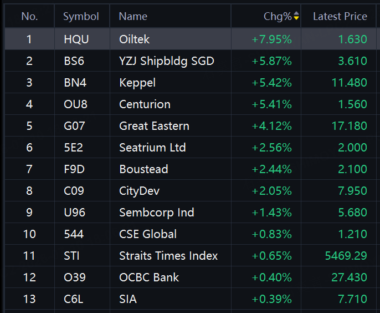This screenshot has height=313, width=380.
Task: Select the Keppel stock row
Action: point(191,82)
